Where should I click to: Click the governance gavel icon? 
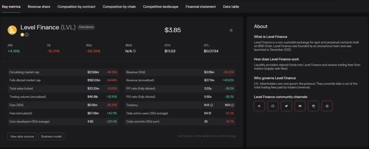pos(259,106)
